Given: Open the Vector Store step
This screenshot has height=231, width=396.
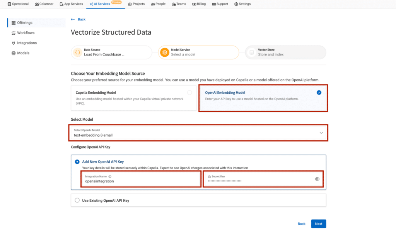Looking at the screenshot, I should (285, 52).
